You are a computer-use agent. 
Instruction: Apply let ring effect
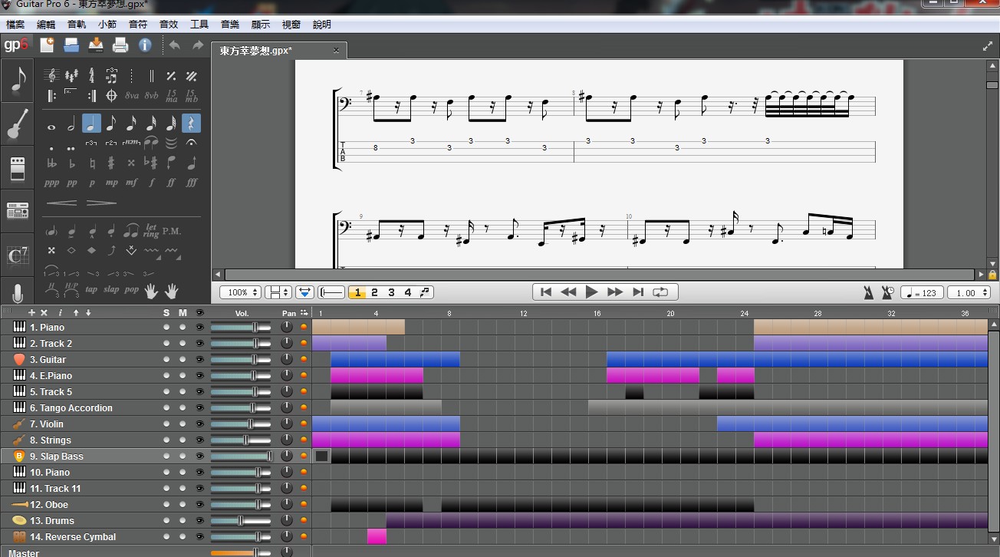[151, 230]
